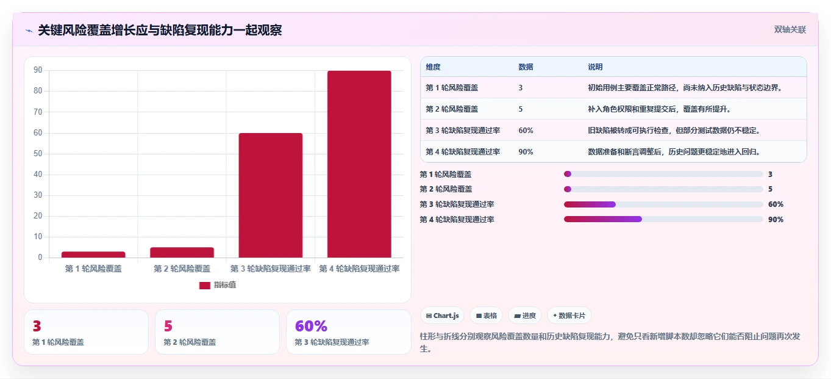The image size is (831, 379).
Task: Click the y-axis tick label 90
Action: pos(38,70)
